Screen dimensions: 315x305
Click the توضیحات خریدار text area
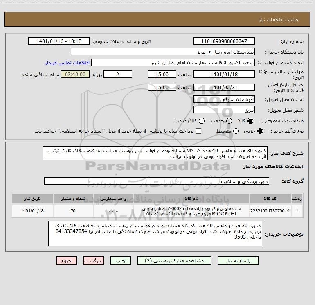155,234
